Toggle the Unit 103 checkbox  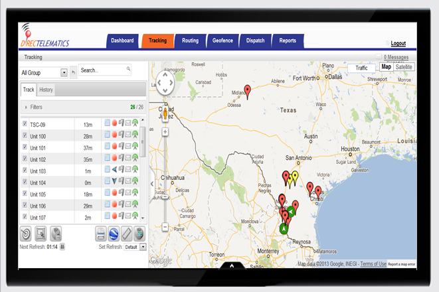click(25, 171)
